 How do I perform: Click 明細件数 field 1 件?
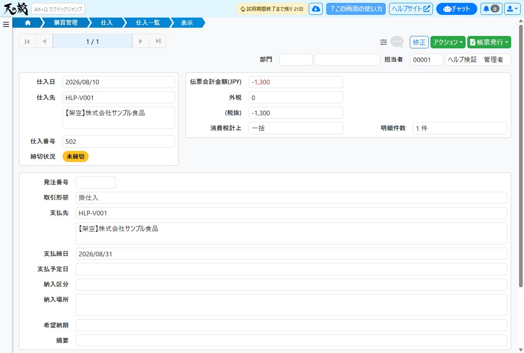460,128
